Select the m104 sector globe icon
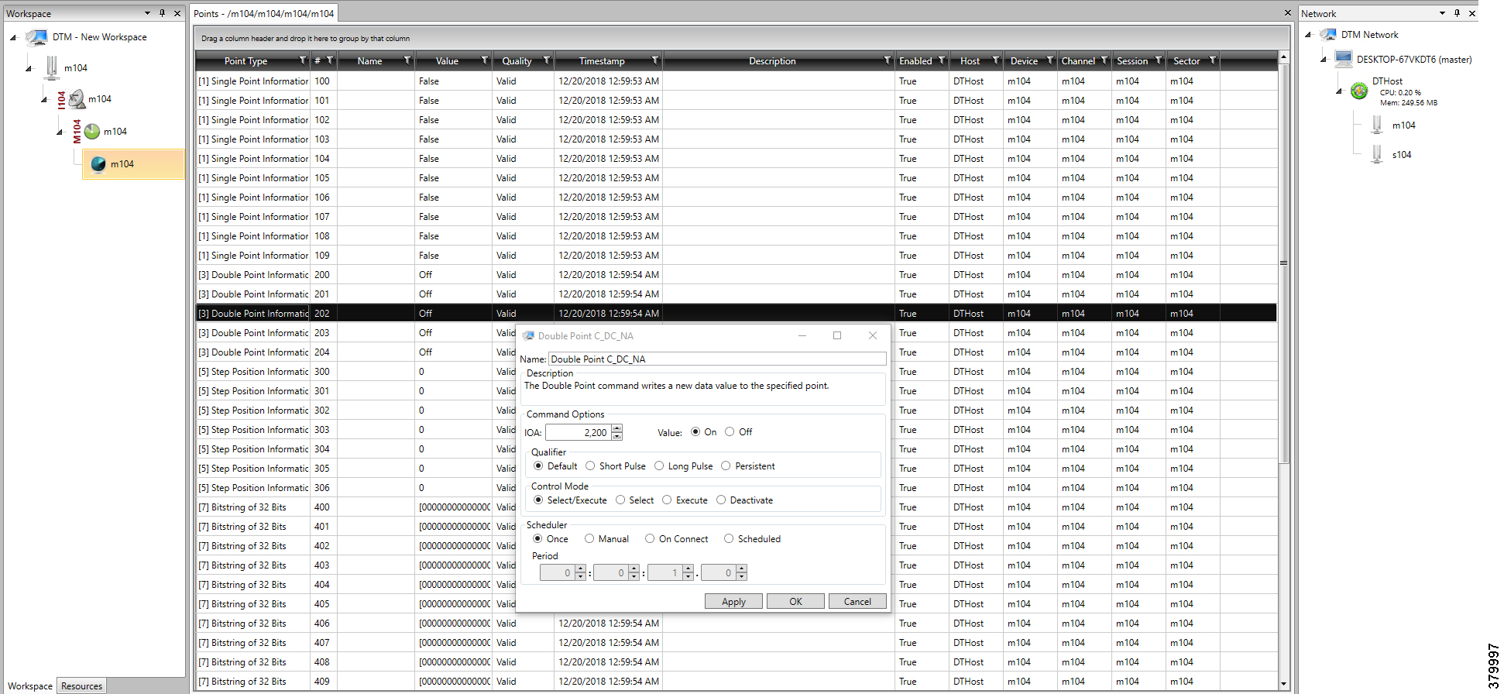 pos(98,164)
